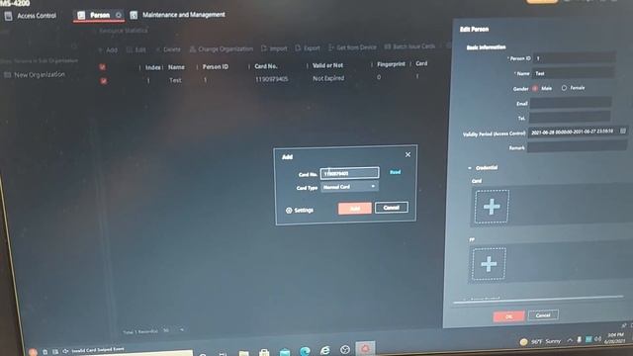Open the Access Control module icon
The image size is (633, 356).
coord(9,16)
